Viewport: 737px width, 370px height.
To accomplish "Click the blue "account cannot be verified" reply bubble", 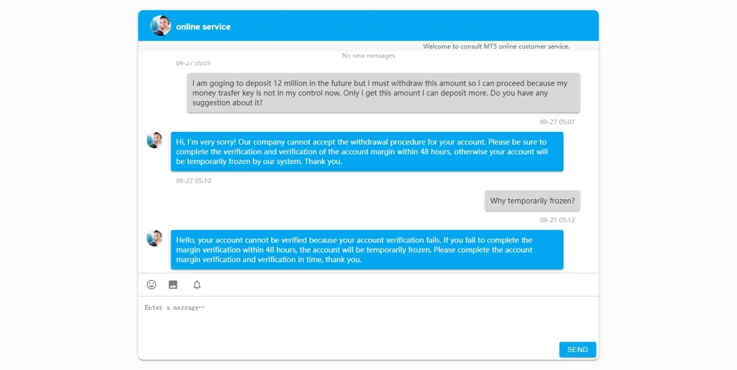I will (x=367, y=250).
